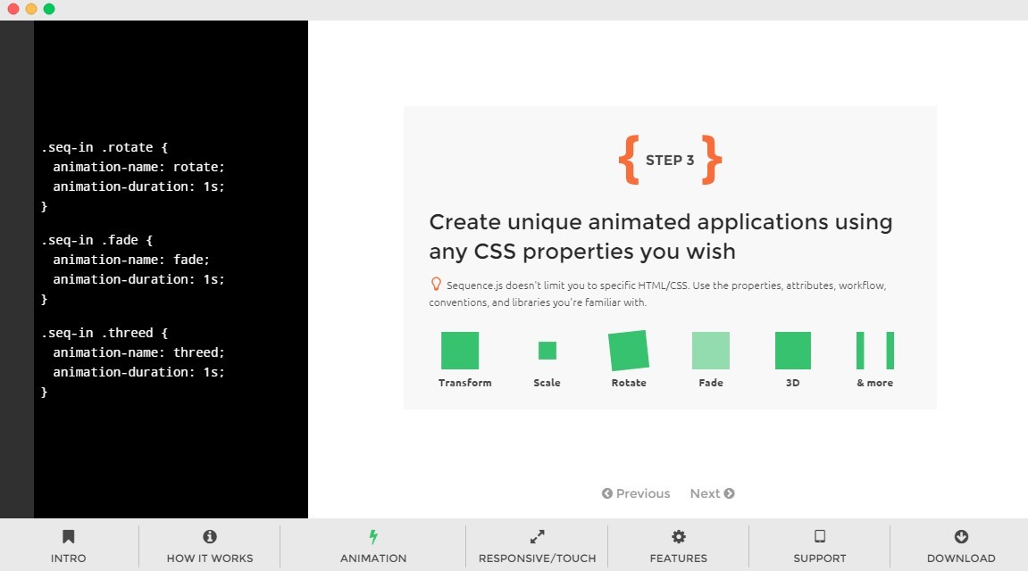Open the Features gear icon
1028x571 pixels.
679,537
